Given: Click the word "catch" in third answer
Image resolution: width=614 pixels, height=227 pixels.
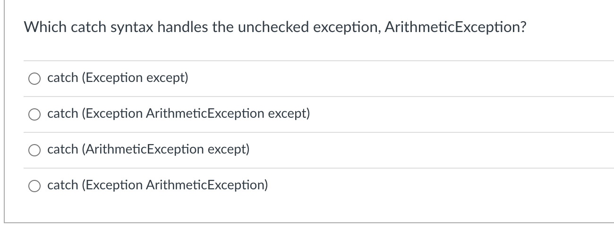Looking at the screenshot, I should point(63,150).
